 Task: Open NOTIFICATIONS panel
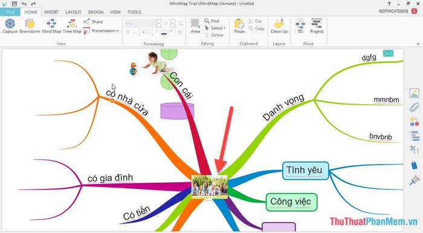pyautogui.click(x=393, y=11)
